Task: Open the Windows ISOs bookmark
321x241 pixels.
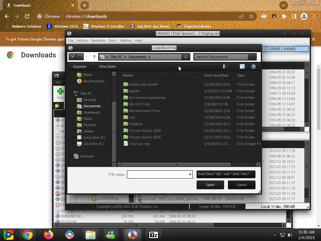Action: [62, 26]
